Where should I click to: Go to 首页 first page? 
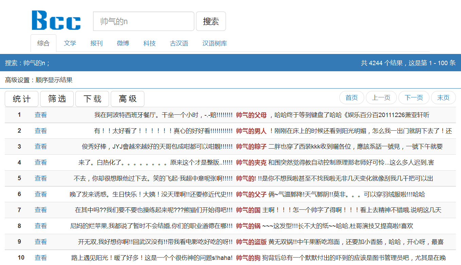coord(352,98)
